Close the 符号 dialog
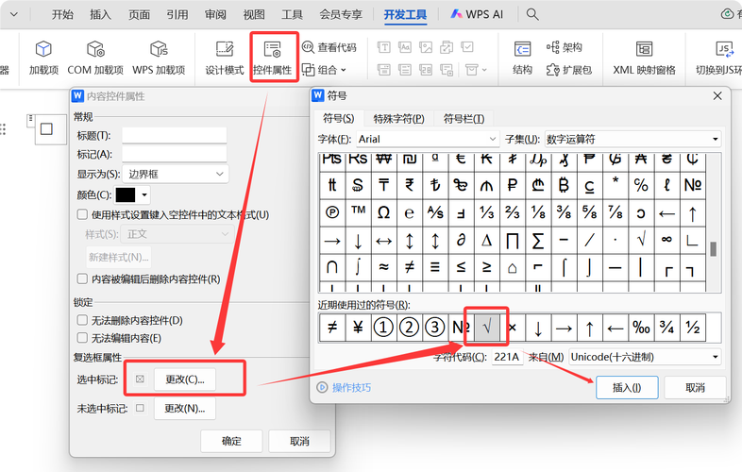This screenshot has height=472, width=742. coord(717,96)
